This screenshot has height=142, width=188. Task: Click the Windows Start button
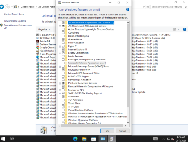[3, 139]
